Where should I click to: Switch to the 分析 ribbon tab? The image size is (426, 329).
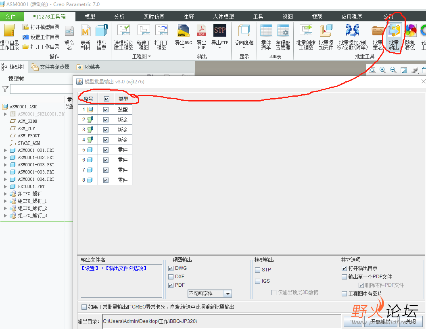119,17
